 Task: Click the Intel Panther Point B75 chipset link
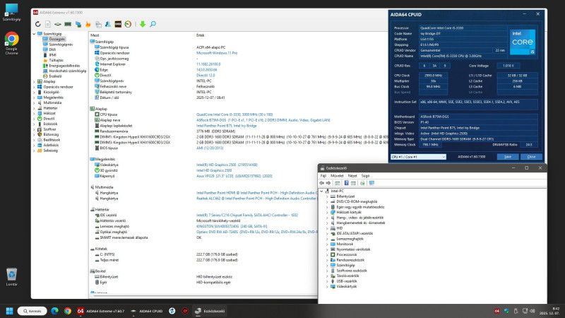pos(227,126)
